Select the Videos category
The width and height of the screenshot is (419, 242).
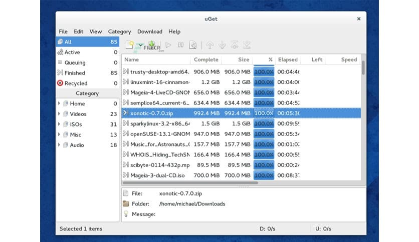click(x=87, y=114)
